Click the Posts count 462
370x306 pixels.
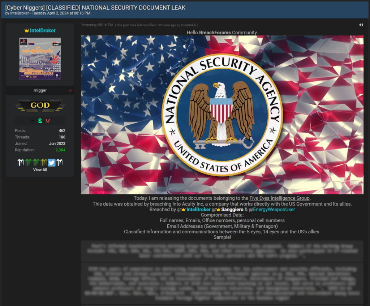click(62, 130)
